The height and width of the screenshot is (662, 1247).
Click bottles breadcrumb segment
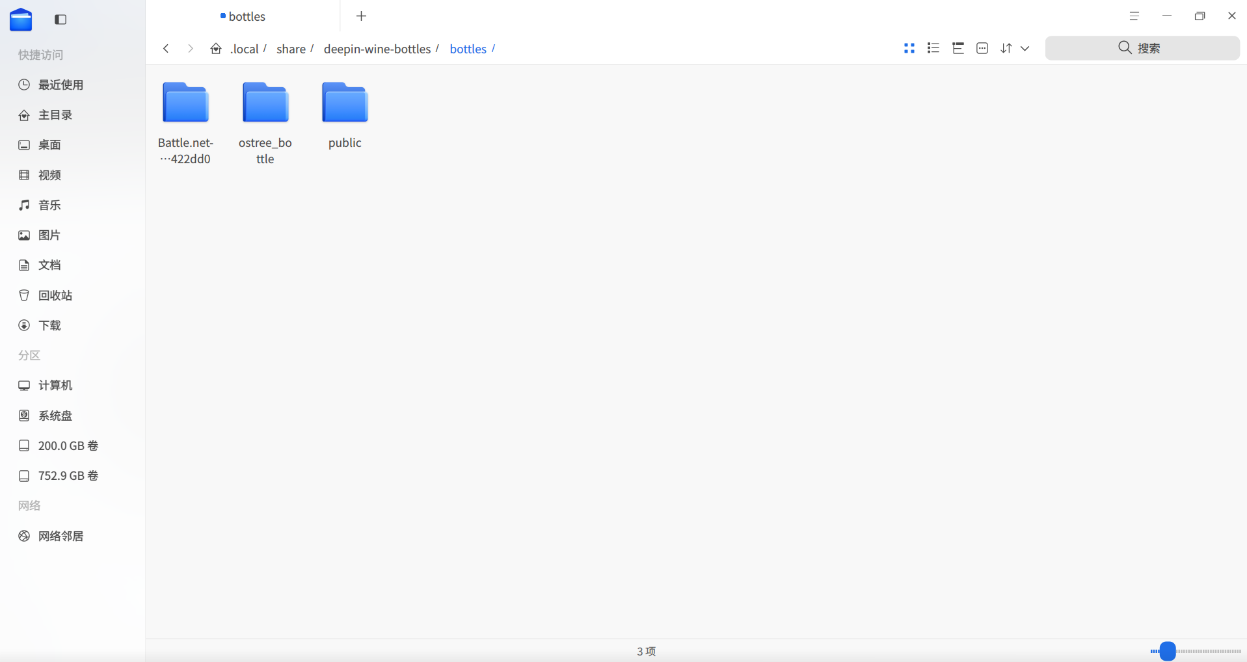tap(468, 49)
